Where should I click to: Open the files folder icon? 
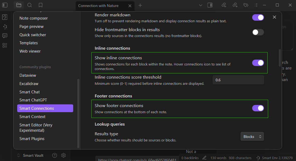(19, 5)
